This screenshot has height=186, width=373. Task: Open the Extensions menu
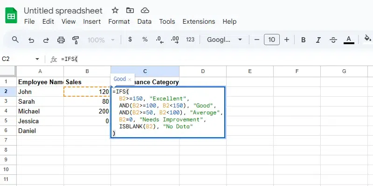pyautogui.click(x=199, y=21)
